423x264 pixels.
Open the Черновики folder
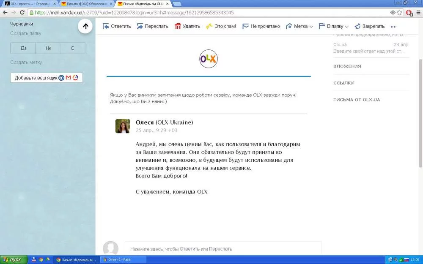22,24
